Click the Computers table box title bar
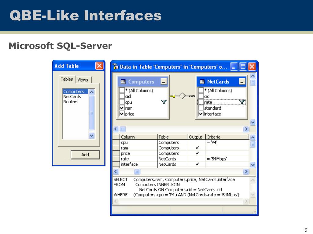 coord(143,82)
